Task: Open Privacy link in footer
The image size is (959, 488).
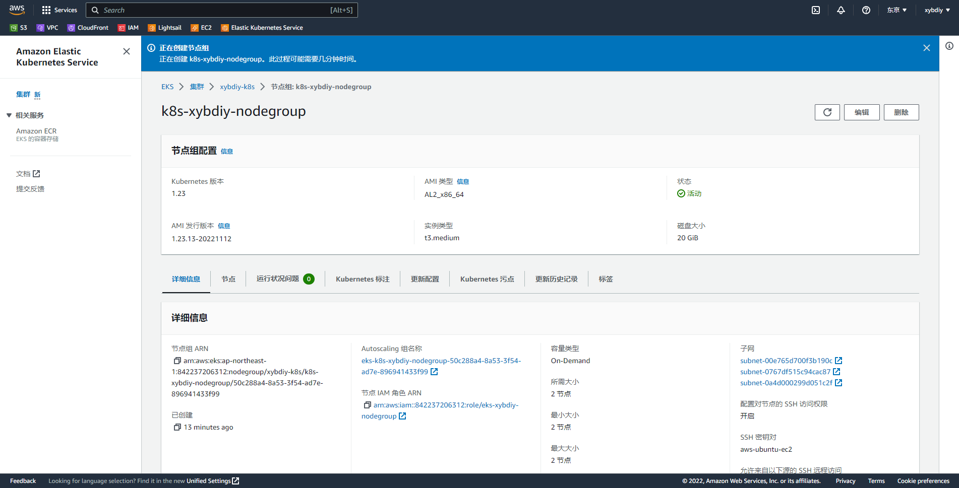Action: pyautogui.click(x=846, y=481)
